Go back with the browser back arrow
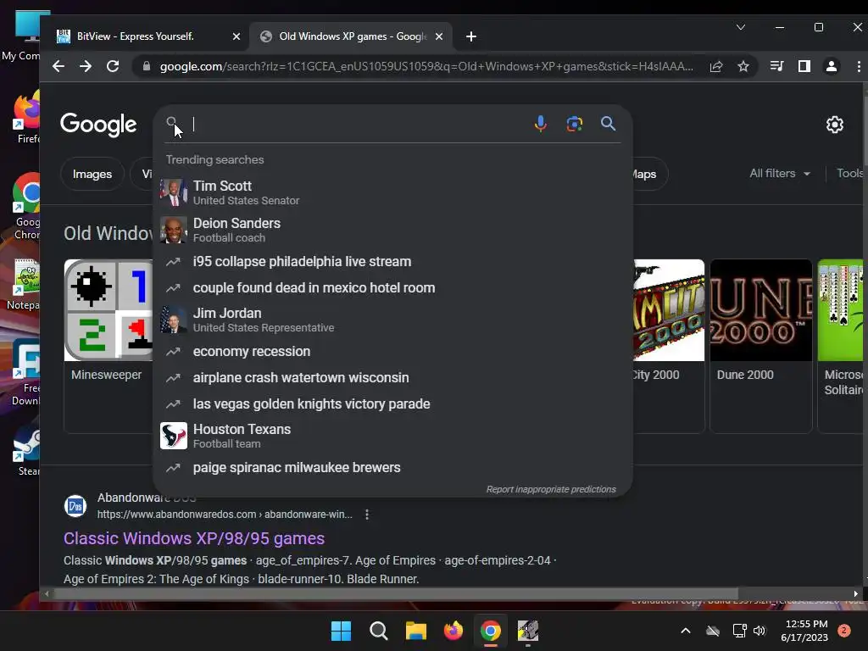 [58, 66]
